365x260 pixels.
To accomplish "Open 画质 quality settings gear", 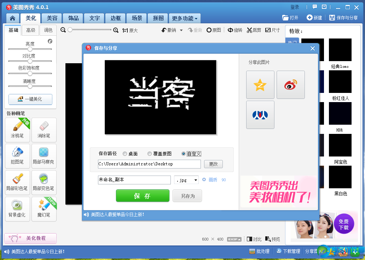I will [x=204, y=179].
